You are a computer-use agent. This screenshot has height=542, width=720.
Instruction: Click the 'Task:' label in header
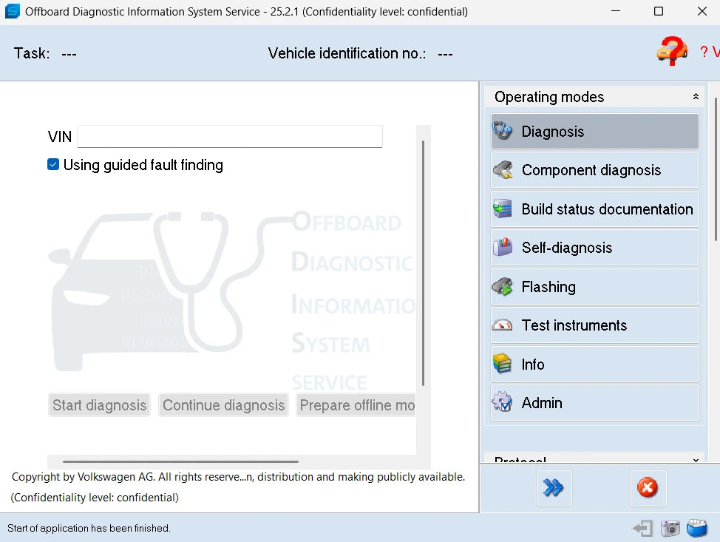[x=32, y=53]
